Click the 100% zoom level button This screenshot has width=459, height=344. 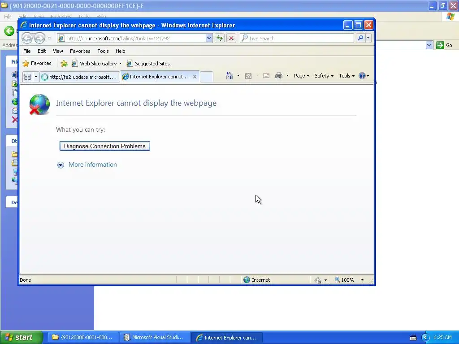345,280
